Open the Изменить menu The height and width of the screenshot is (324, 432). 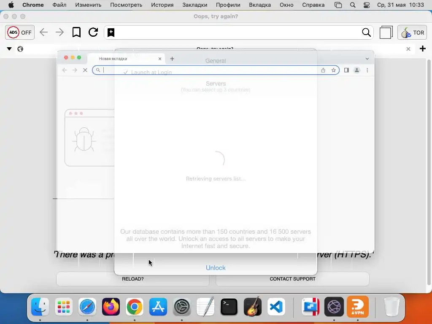(88, 5)
